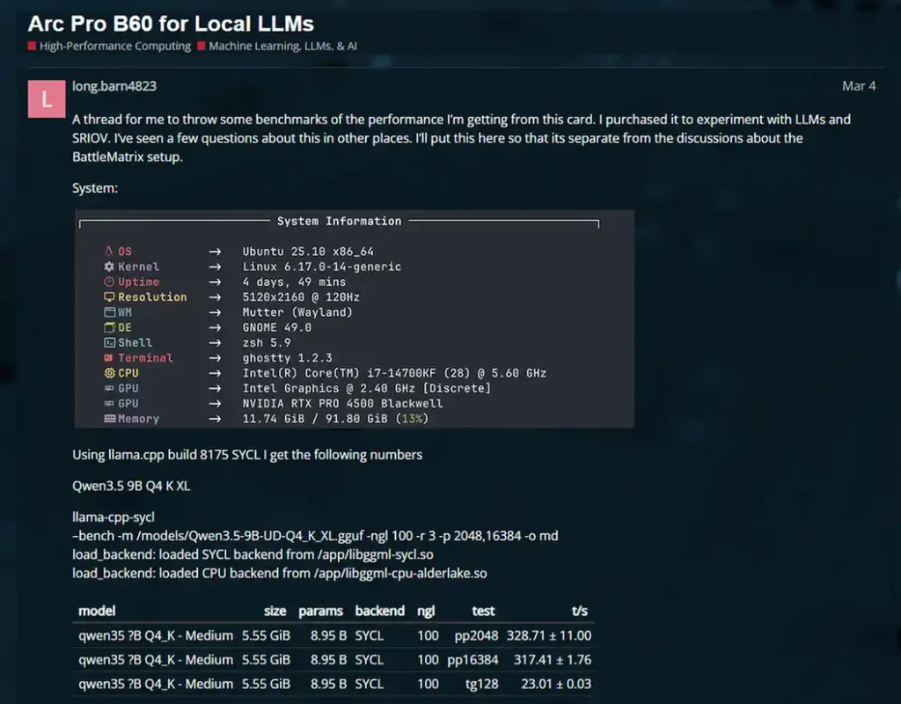
Task: Click the 'System Information' box heading
Action: 339,221
